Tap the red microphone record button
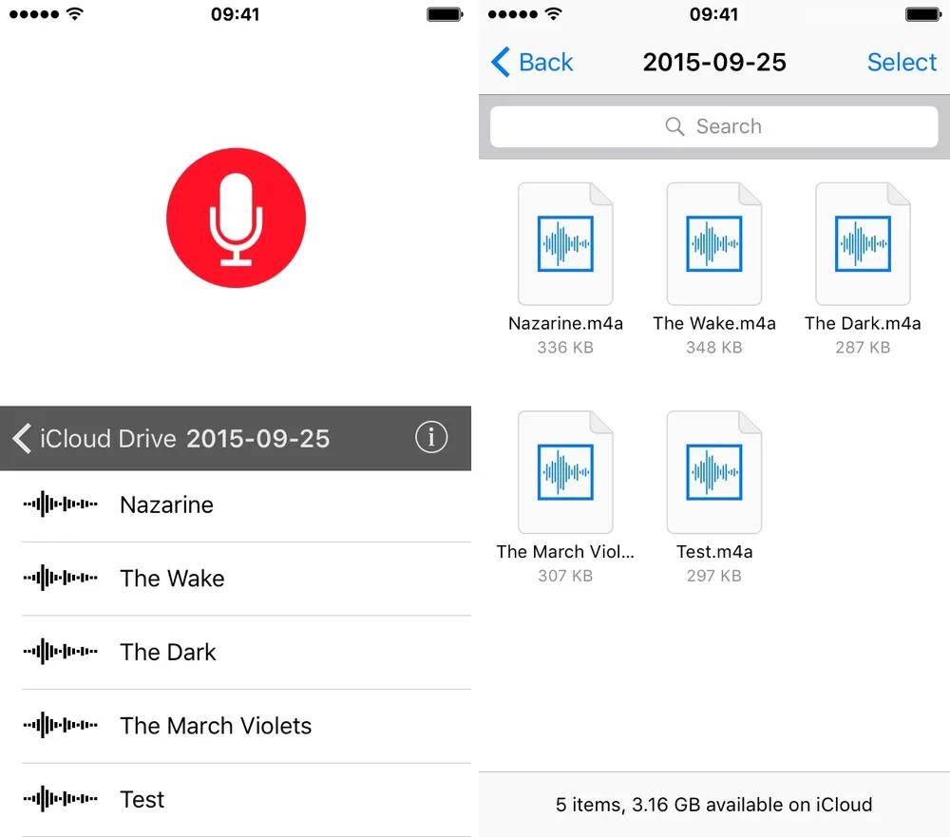The width and height of the screenshot is (950, 837). click(x=236, y=218)
